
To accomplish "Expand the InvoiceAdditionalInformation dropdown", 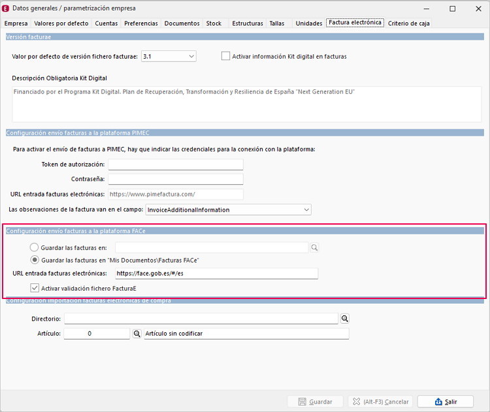I will point(229,210).
